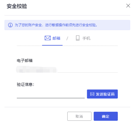Click the phone icon of the 手机 tab
131x123 pixels.
[78, 38]
